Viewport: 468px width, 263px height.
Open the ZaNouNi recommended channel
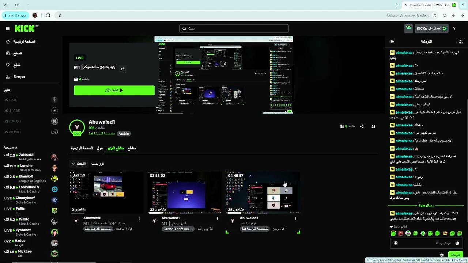click(x=31, y=157)
